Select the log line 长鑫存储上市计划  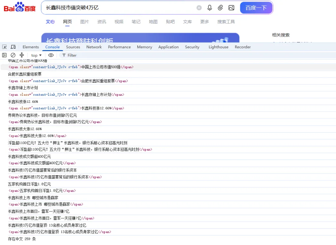tap(23, 88)
